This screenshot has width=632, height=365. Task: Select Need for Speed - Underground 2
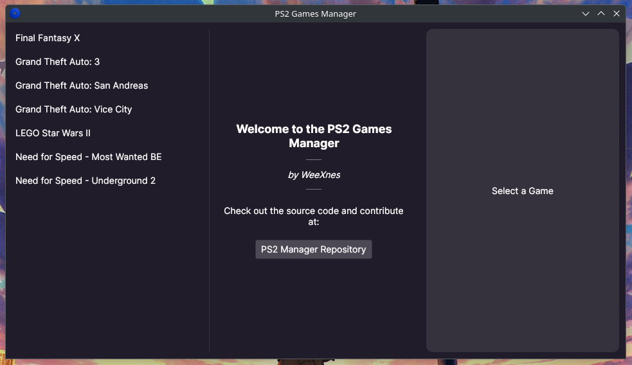85,181
